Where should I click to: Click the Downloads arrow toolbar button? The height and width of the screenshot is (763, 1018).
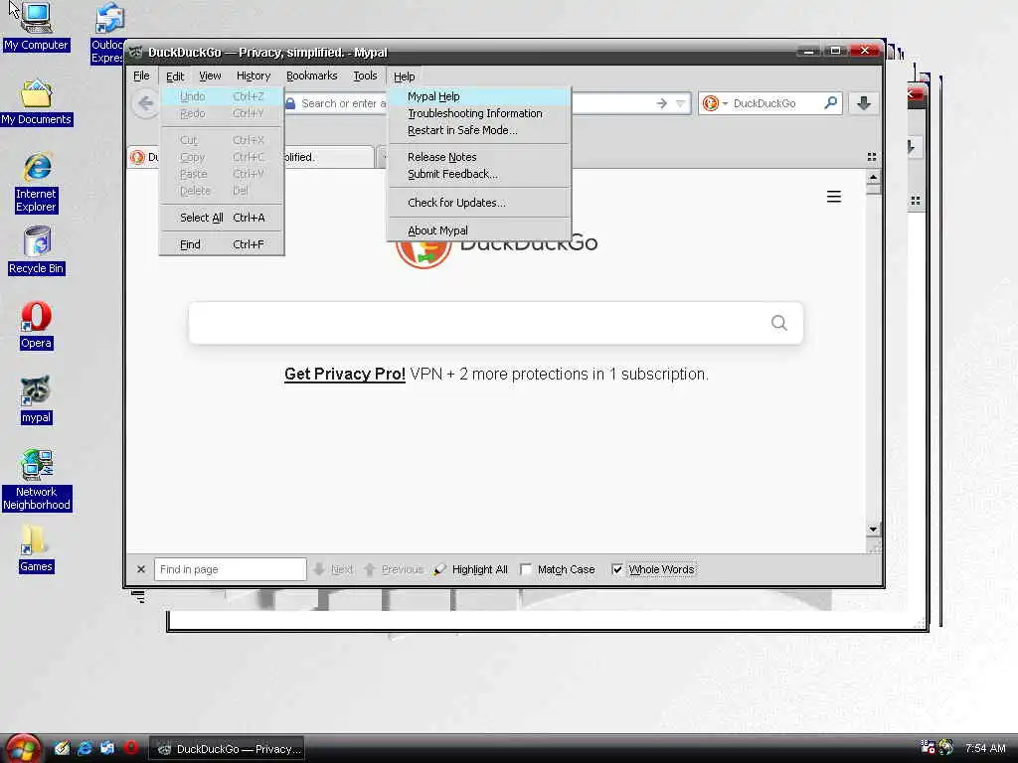coord(864,103)
